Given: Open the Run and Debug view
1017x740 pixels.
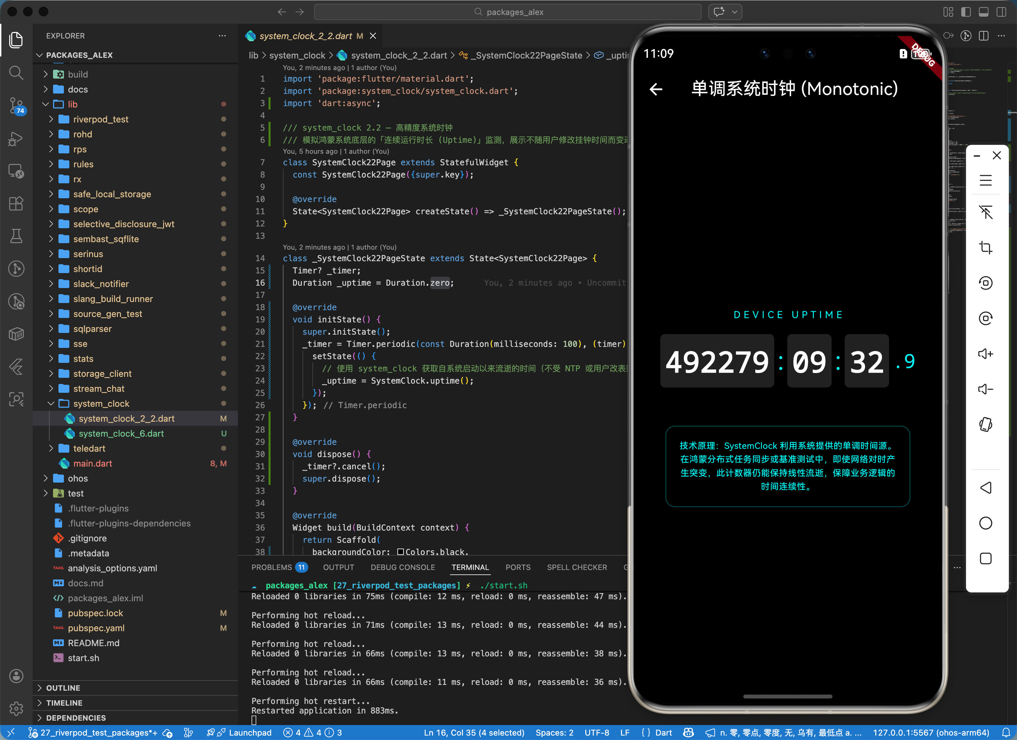Looking at the screenshot, I should 16,139.
